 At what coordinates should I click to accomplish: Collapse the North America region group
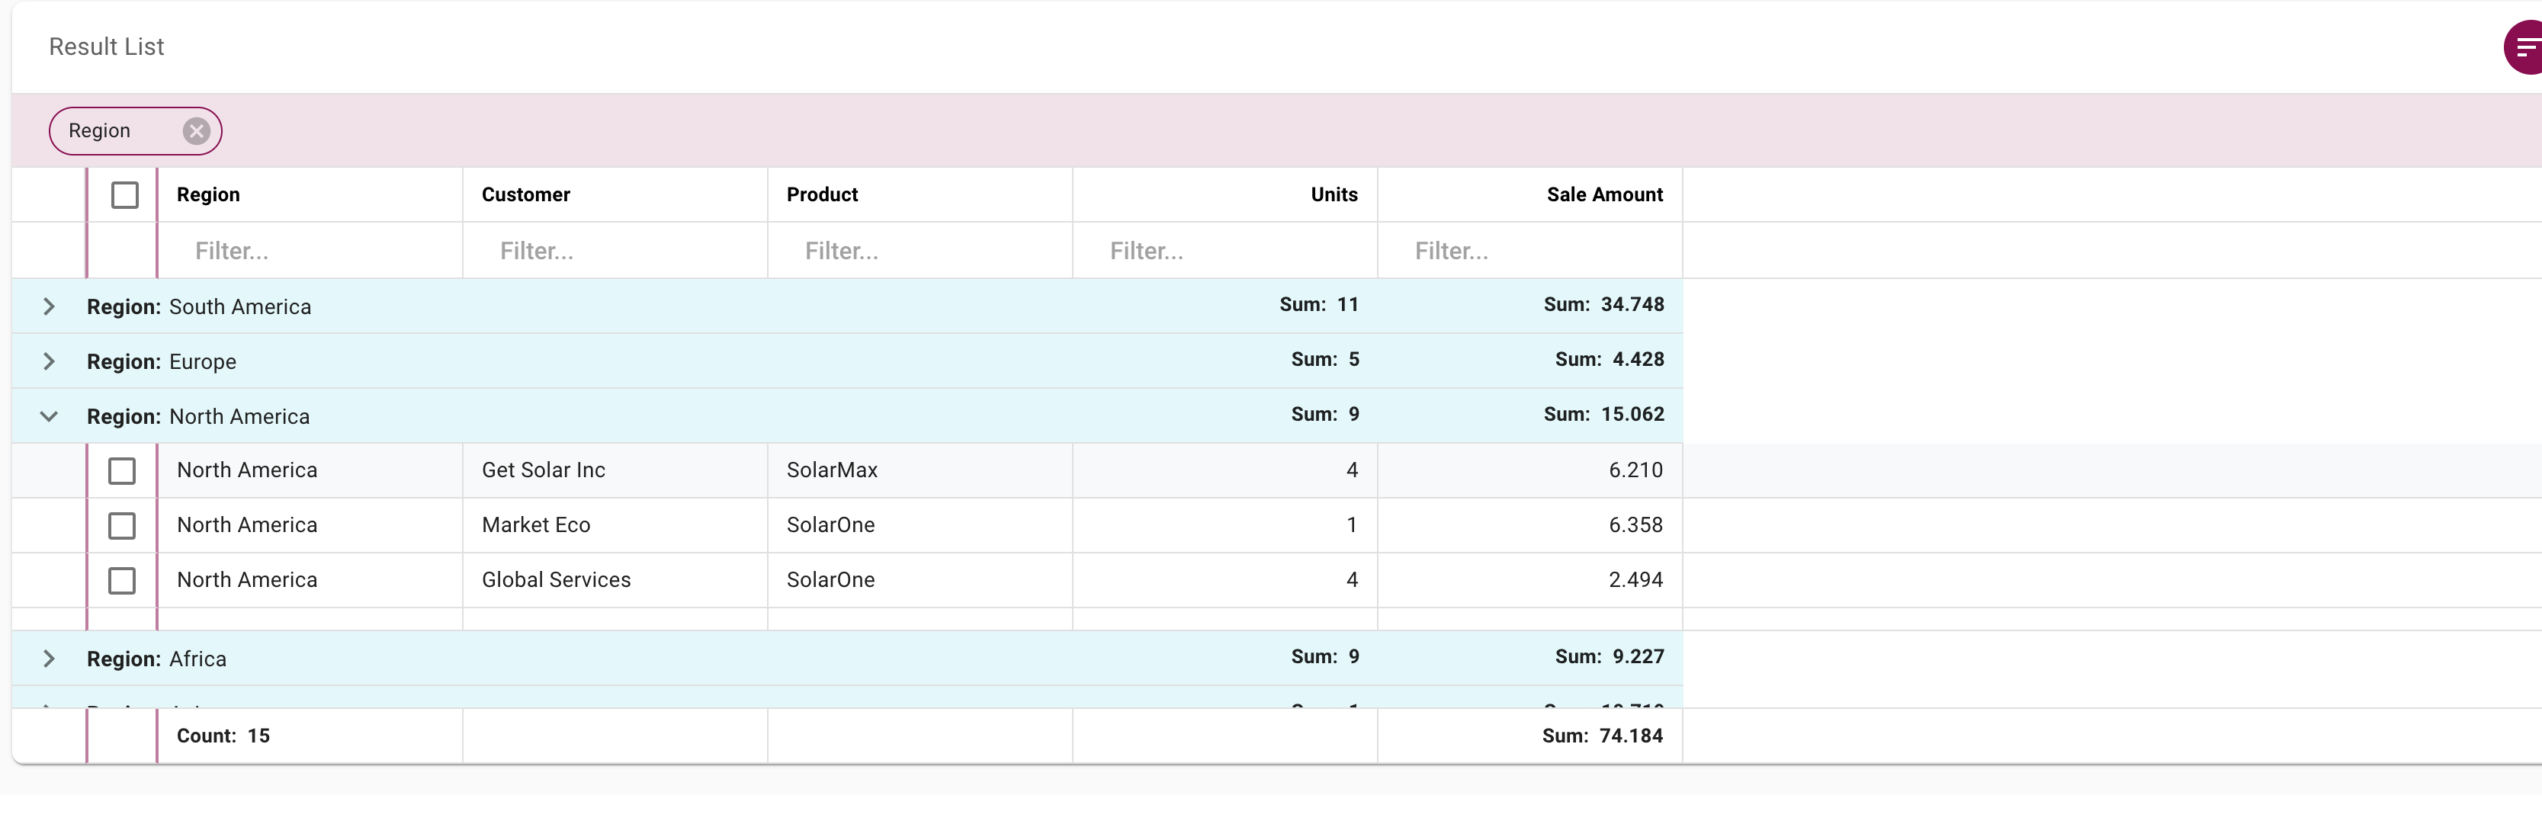50,415
